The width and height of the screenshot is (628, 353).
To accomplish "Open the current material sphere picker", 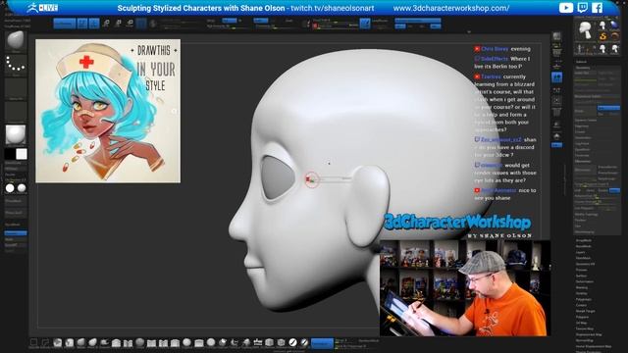I will coord(16,134).
